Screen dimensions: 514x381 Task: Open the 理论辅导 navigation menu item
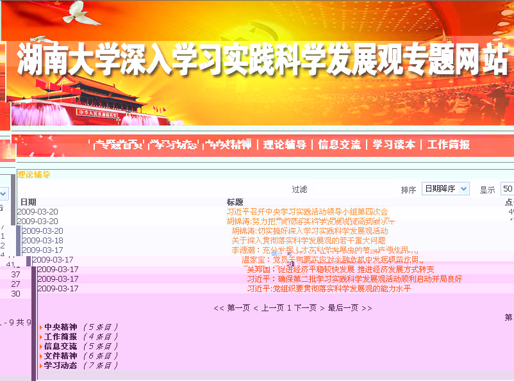pyautogui.click(x=285, y=145)
